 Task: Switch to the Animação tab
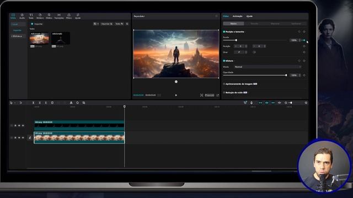point(238,16)
